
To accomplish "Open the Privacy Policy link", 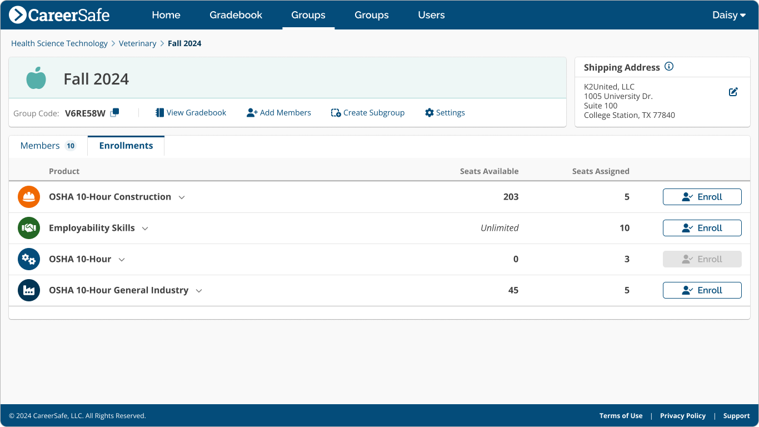I will [x=683, y=415].
